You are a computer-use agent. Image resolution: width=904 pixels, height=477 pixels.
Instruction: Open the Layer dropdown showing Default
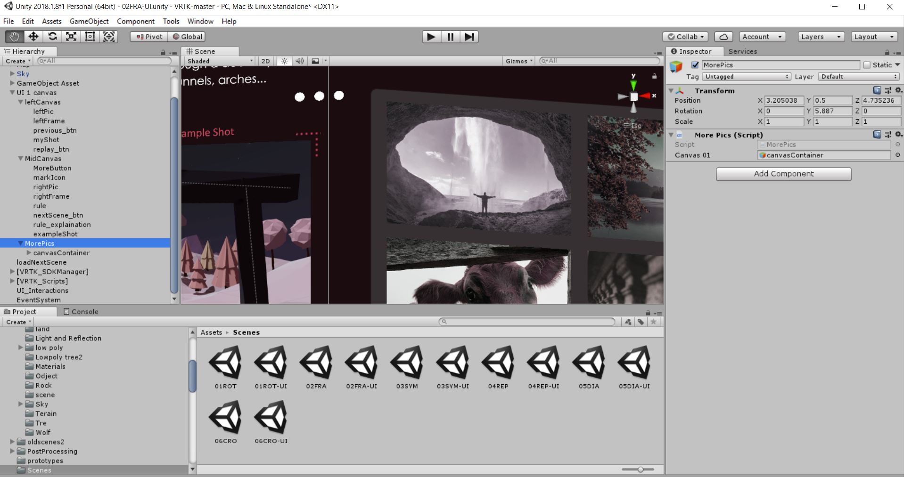click(859, 76)
